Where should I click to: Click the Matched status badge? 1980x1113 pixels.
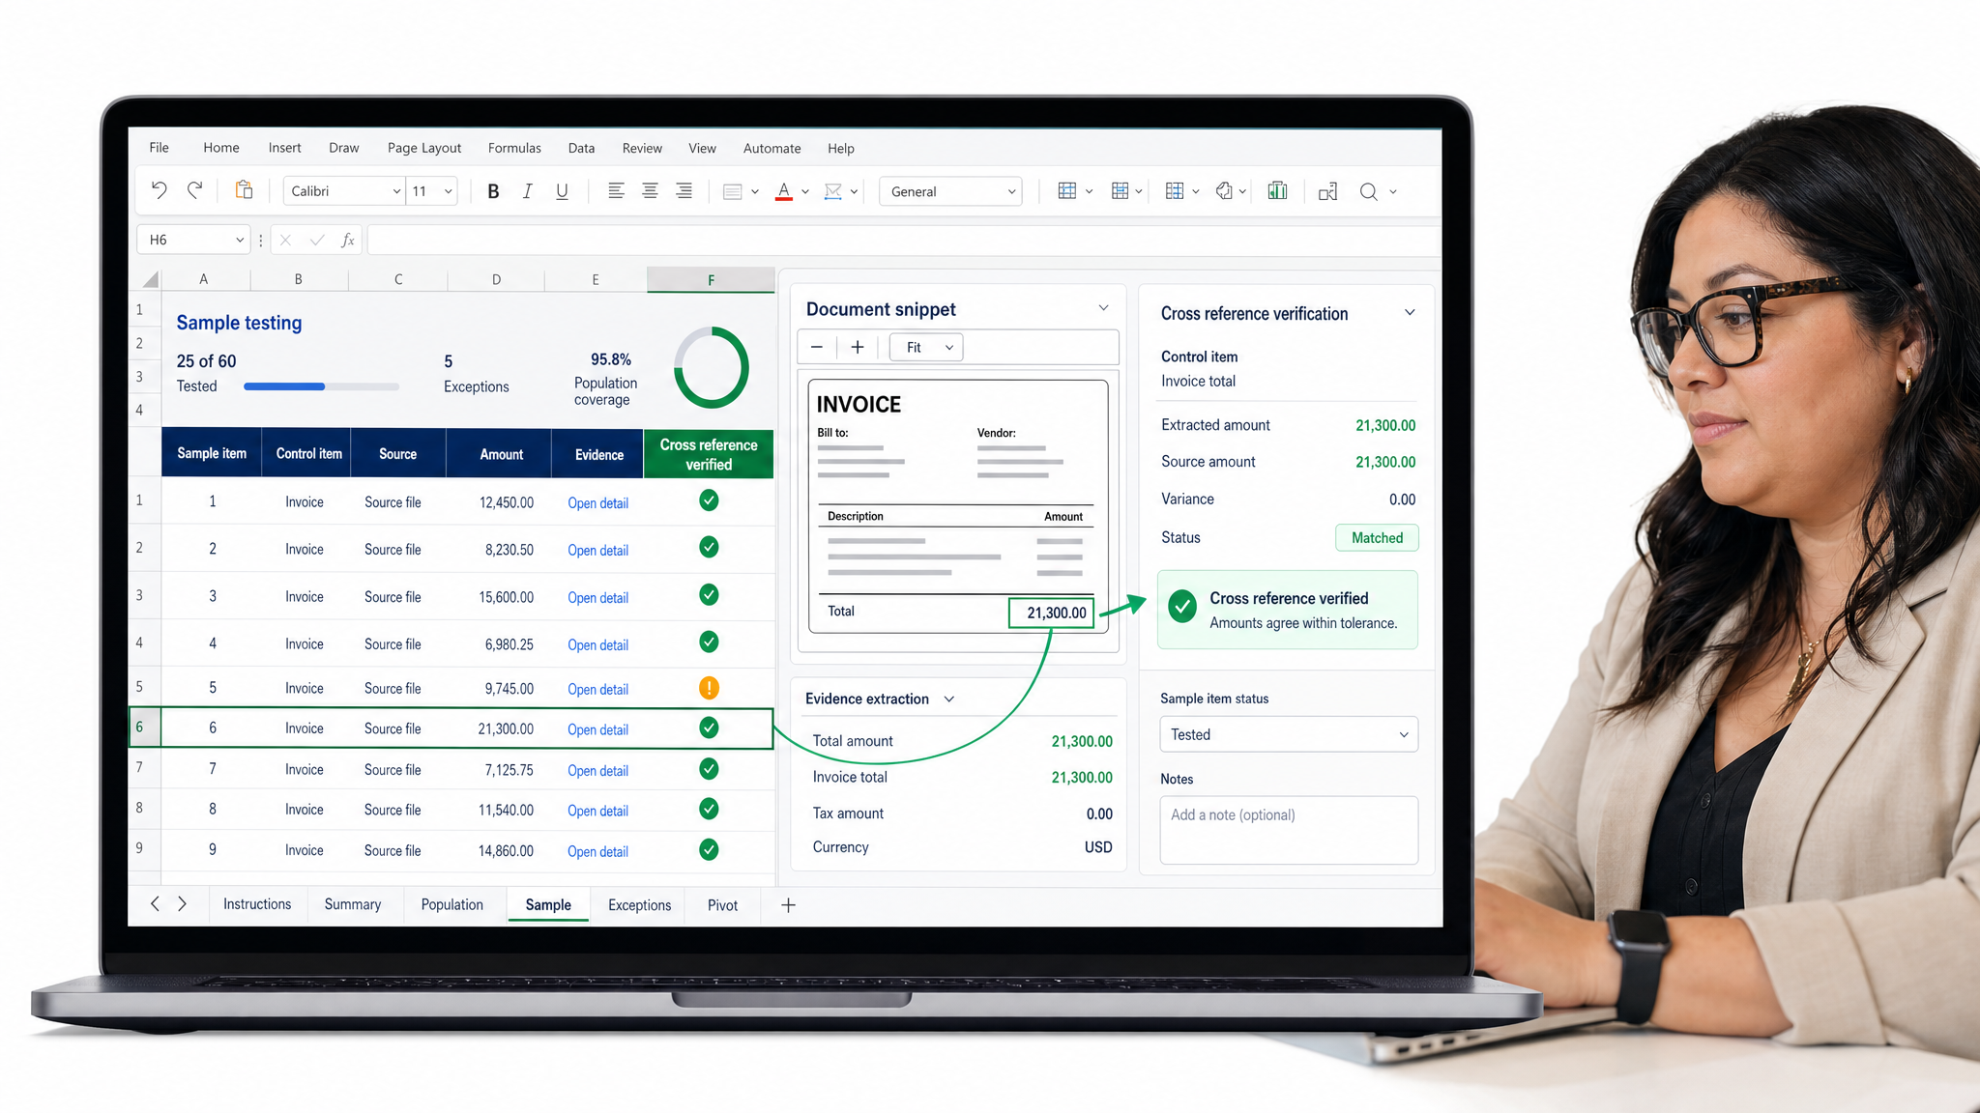click(1377, 538)
